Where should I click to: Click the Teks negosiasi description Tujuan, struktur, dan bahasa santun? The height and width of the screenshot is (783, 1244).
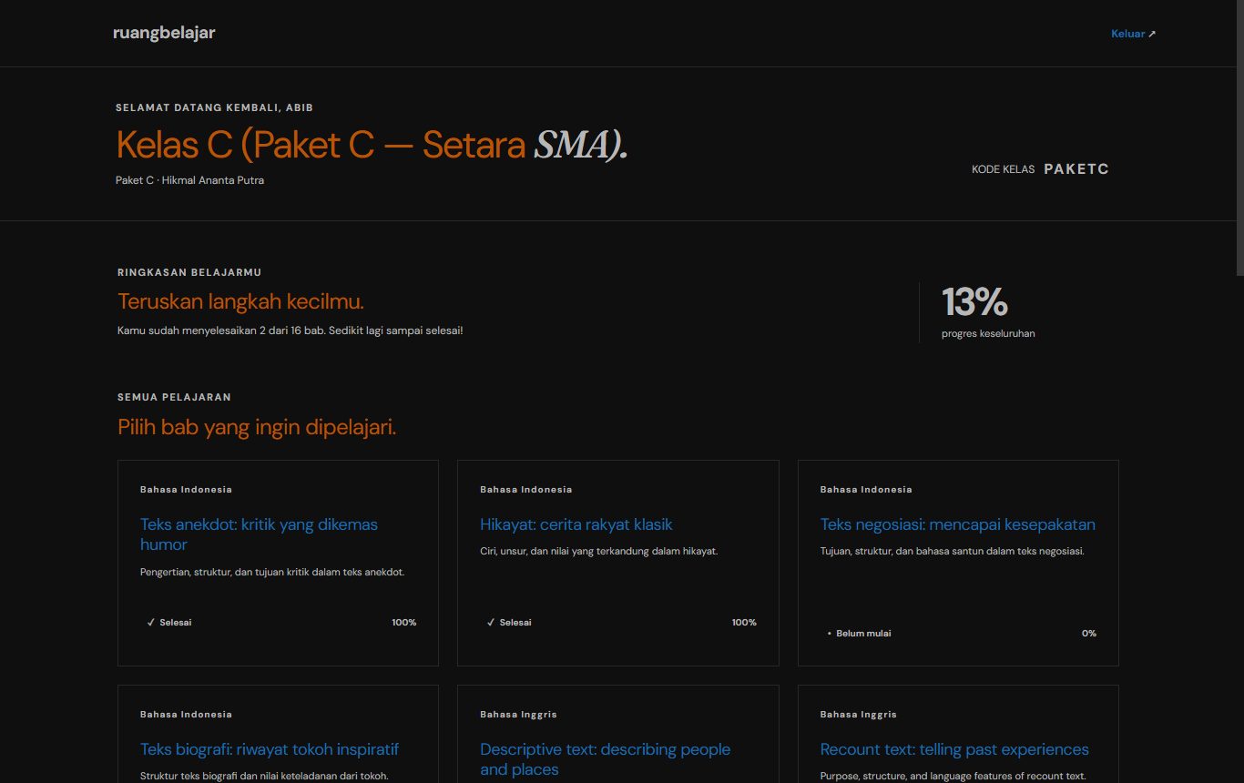[952, 551]
